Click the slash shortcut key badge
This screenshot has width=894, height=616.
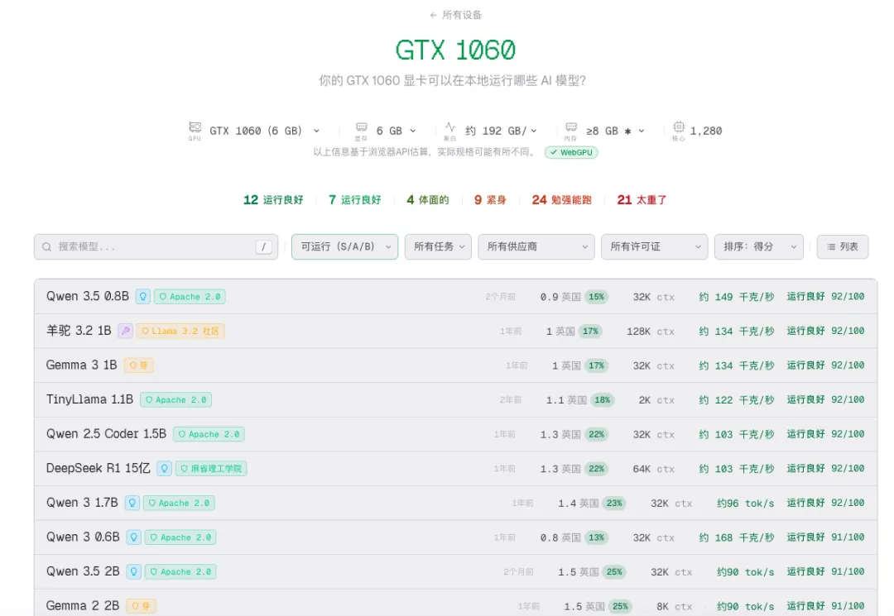coord(263,246)
